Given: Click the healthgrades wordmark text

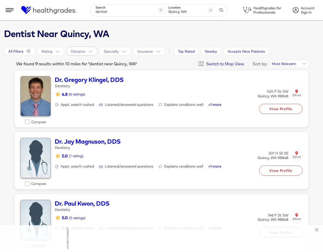Looking at the screenshot, I should pos(55,11).
